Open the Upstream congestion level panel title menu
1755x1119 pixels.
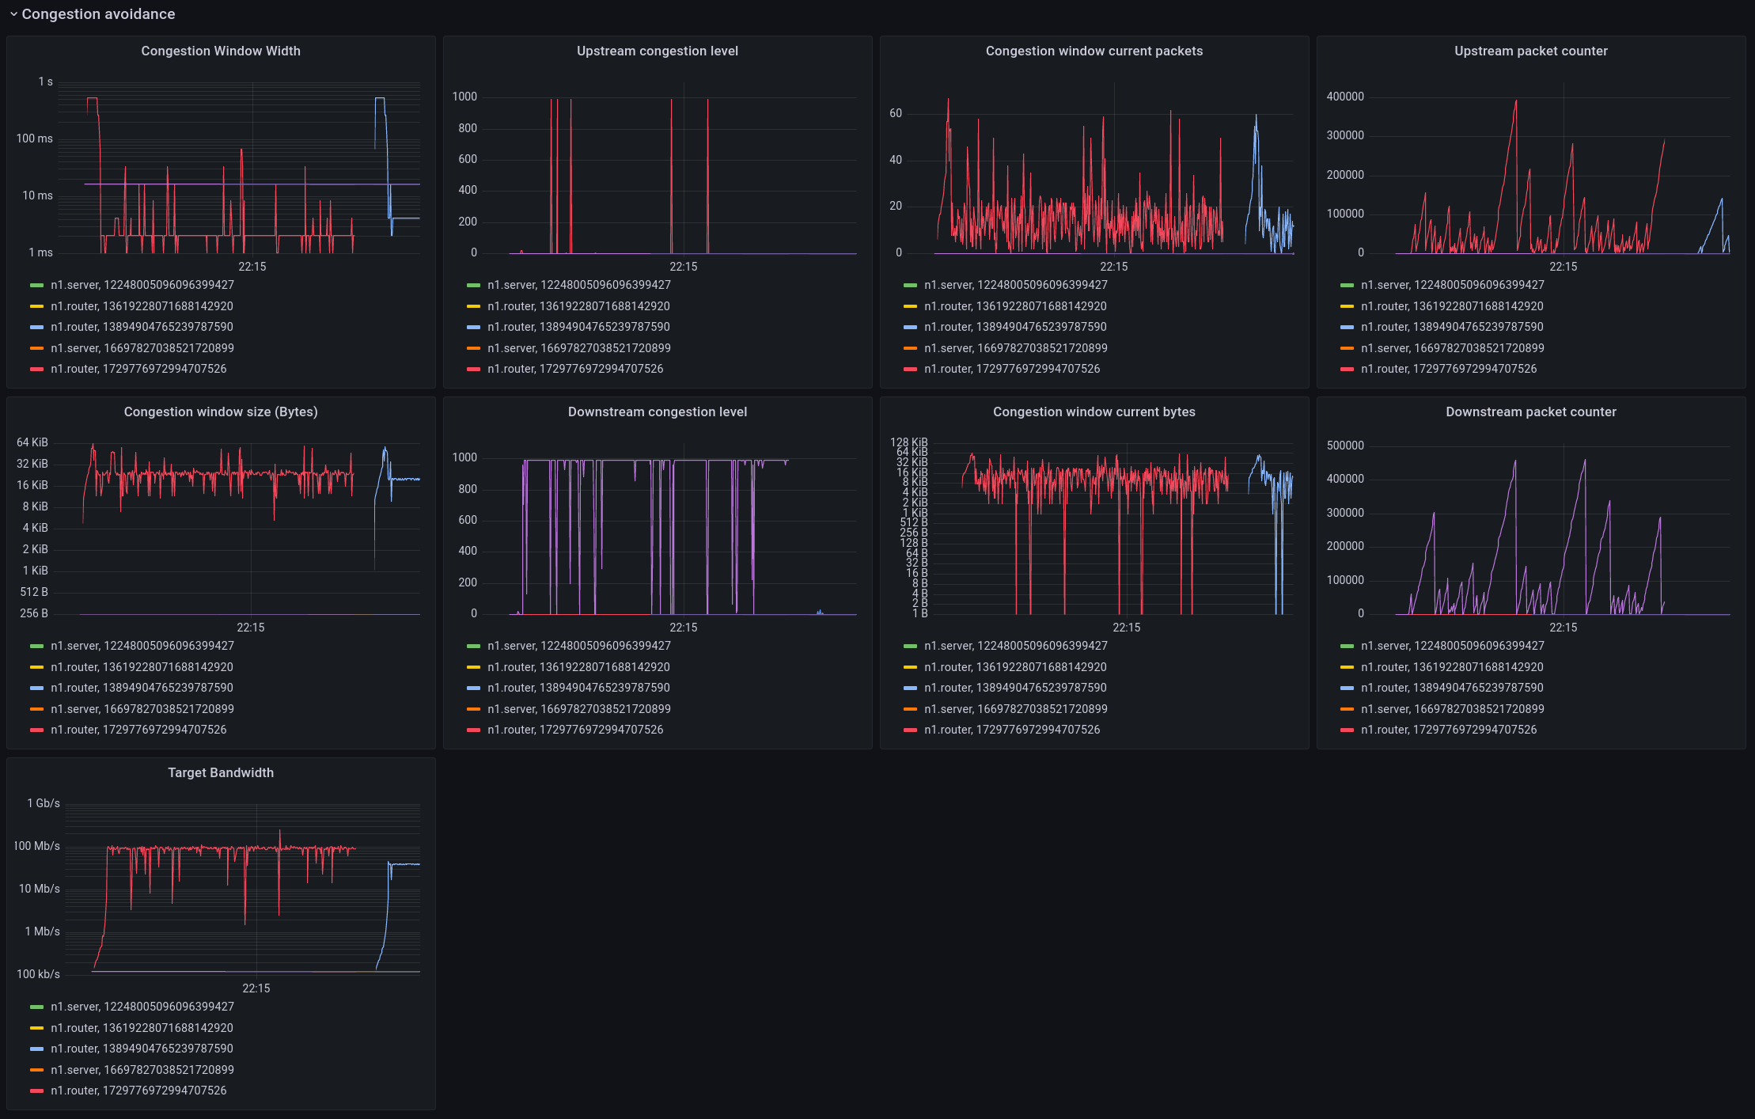tap(657, 51)
